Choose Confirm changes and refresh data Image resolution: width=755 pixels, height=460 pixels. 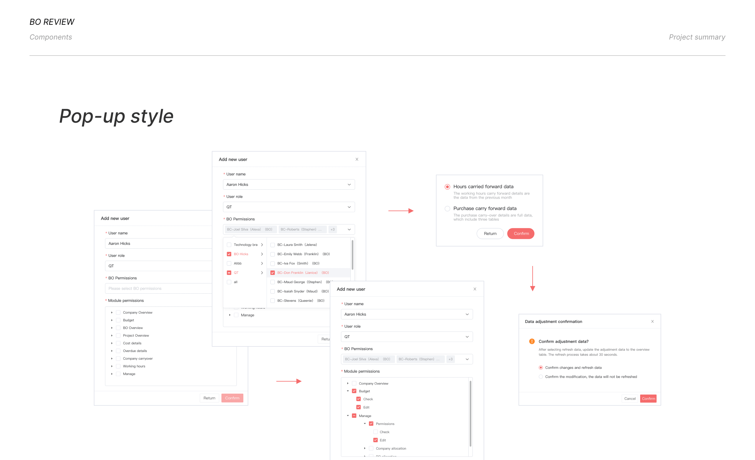point(541,367)
